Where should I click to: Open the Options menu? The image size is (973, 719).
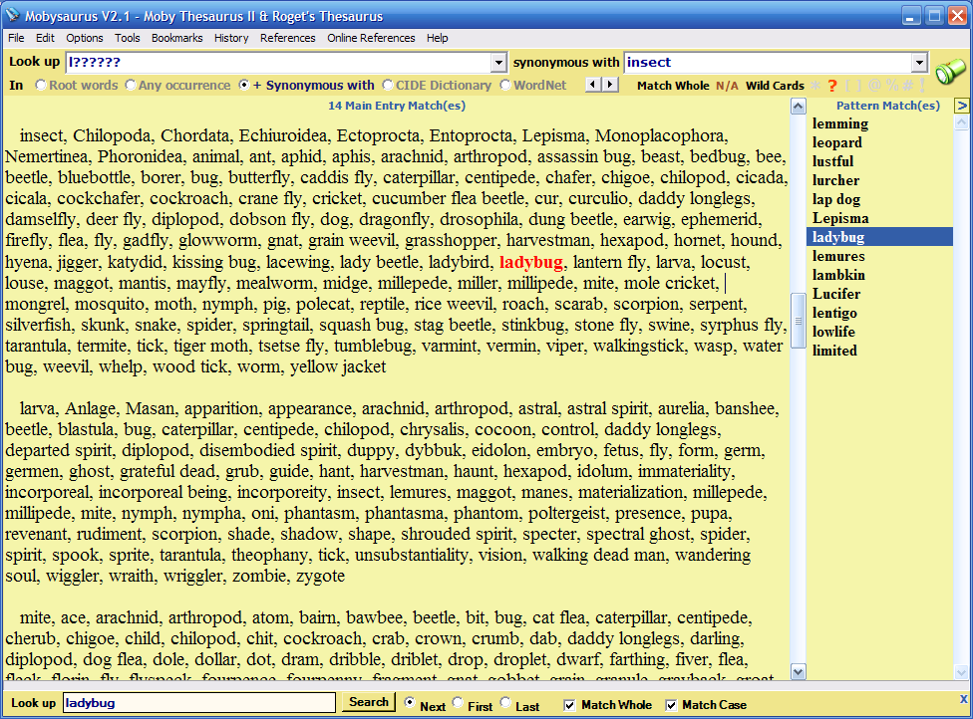click(85, 38)
